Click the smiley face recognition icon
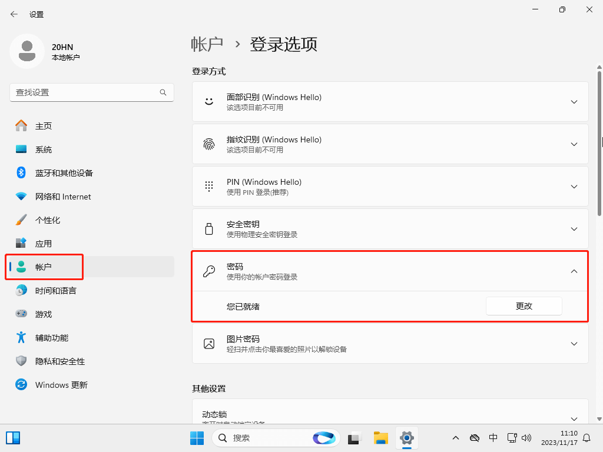 click(209, 101)
